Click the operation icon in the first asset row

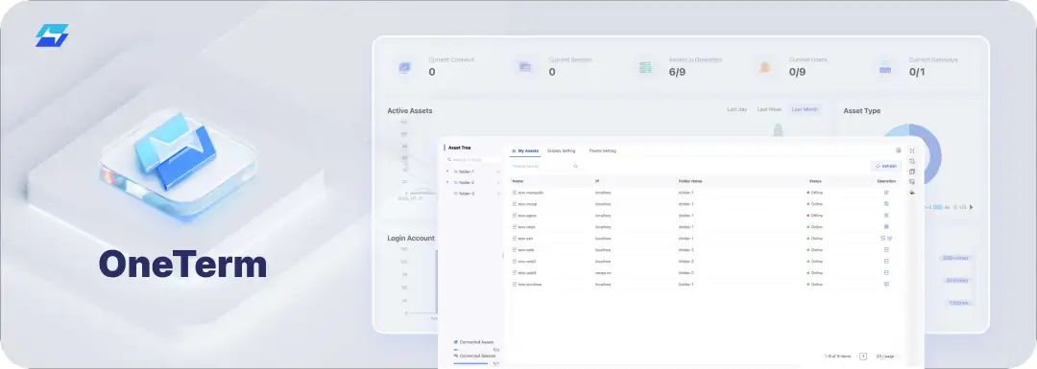[886, 193]
